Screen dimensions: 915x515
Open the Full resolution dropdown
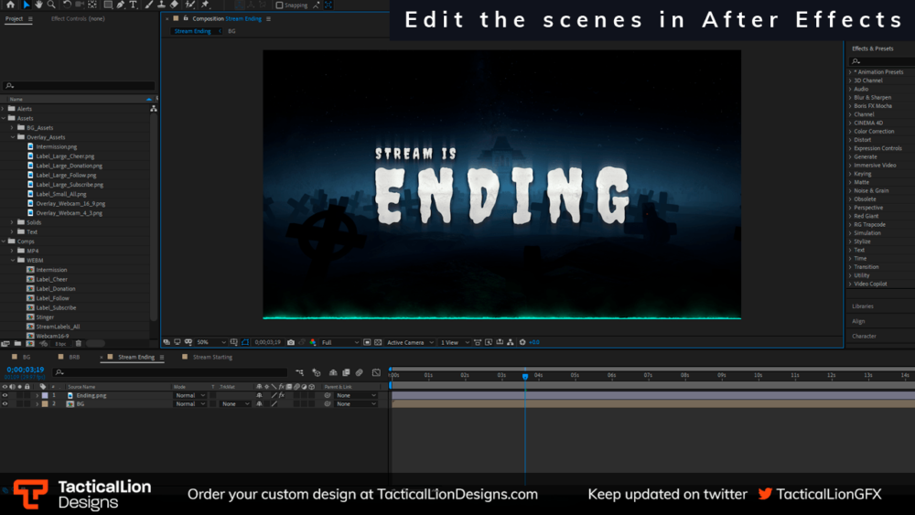point(340,342)
